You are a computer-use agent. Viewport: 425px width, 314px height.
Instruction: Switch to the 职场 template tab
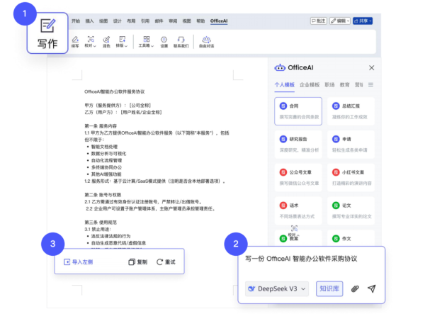pos(329,85)
